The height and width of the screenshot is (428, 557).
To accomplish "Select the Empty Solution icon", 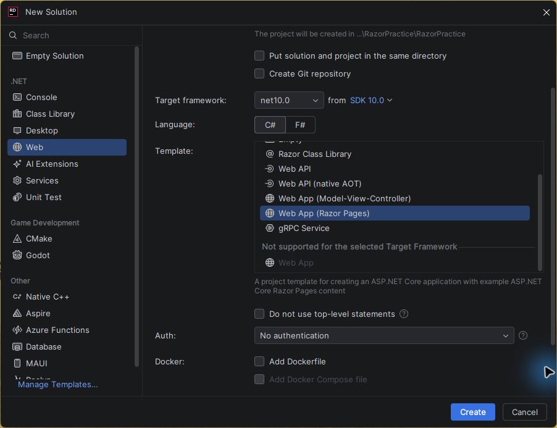I will (x=17, y=56).
